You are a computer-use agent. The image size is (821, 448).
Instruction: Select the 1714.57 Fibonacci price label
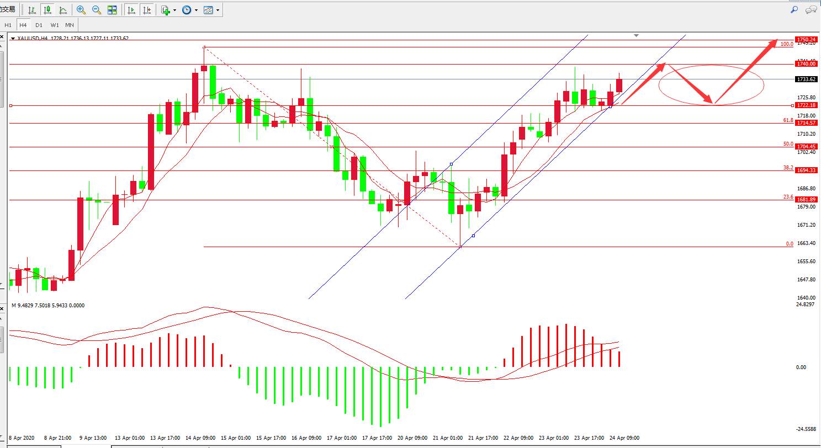[x=806, y=123]
